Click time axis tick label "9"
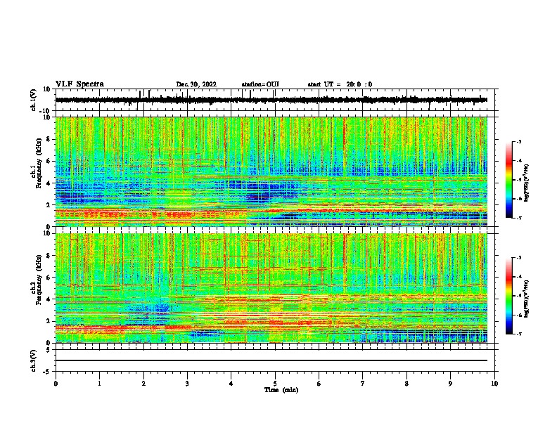 pyautogui.click(x=450, y=384)
